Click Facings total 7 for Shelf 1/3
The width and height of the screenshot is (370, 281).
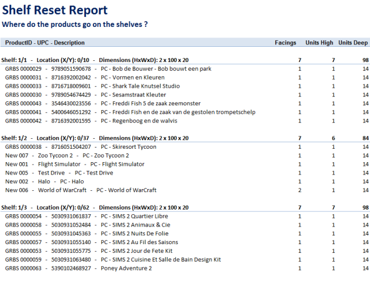click(300, 207)
